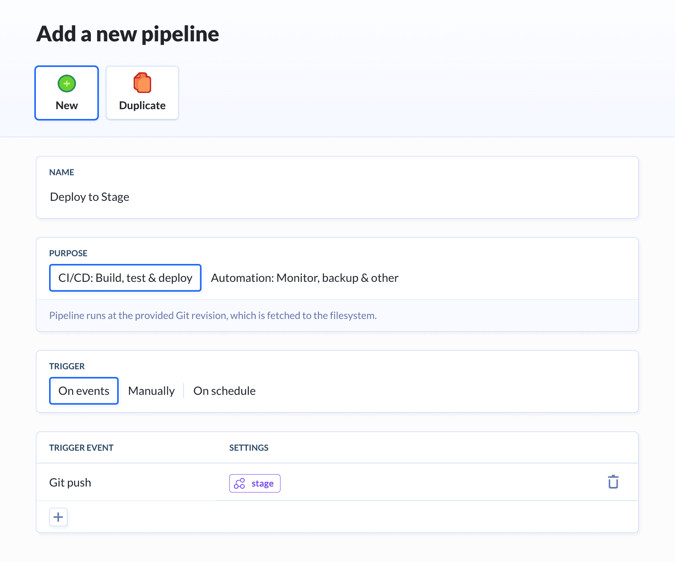This screenshot has height=562, width=675.
Task: Add another trigger event with plus button
Action: (x=58, y=517)
